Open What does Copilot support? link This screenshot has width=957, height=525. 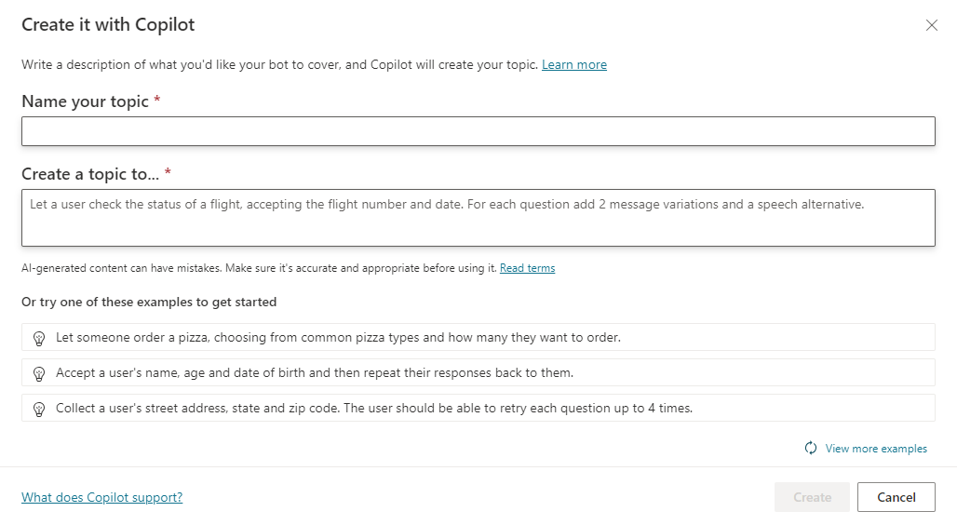pos(101,497)
